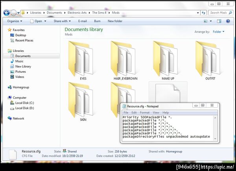Select the OUTFIT folder

pyautogui.click(x=210, y=61)
